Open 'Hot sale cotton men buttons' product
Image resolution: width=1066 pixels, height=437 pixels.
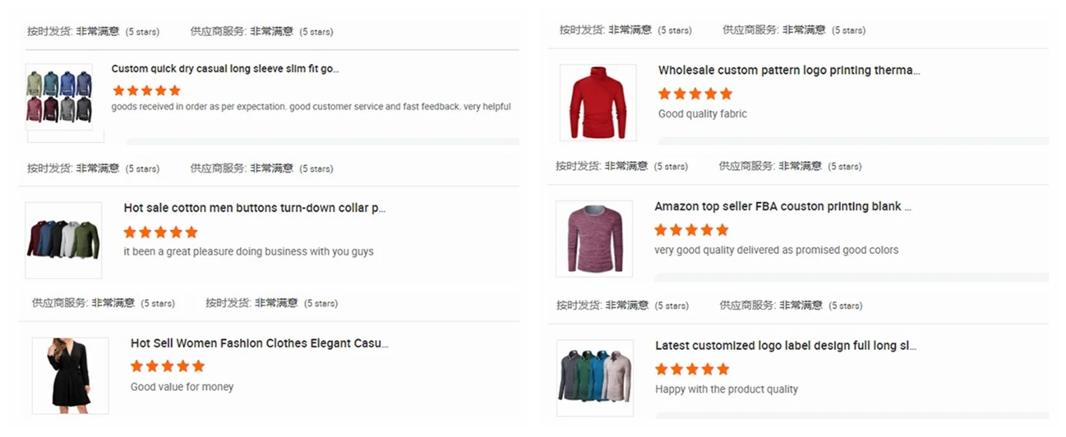(254, 209)
